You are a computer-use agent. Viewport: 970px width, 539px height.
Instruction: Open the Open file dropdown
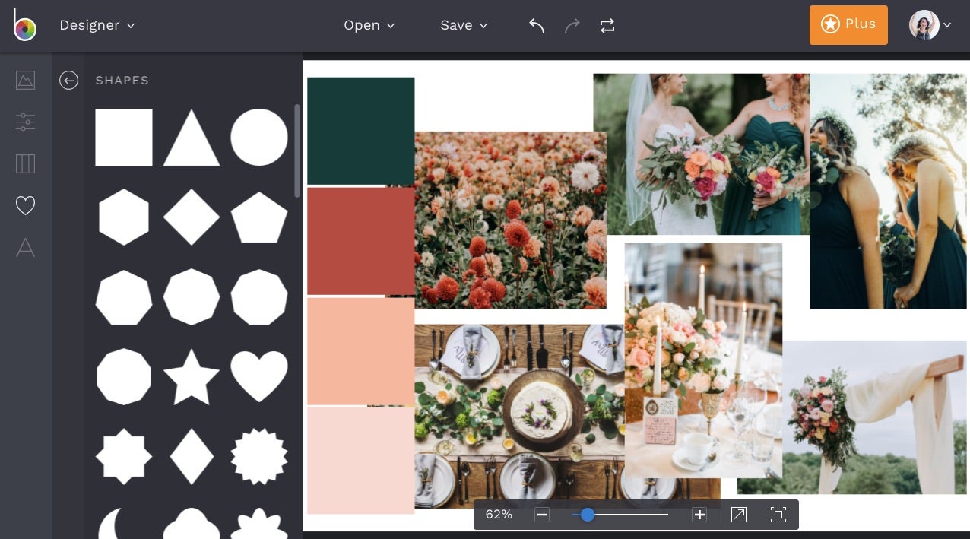369,25
